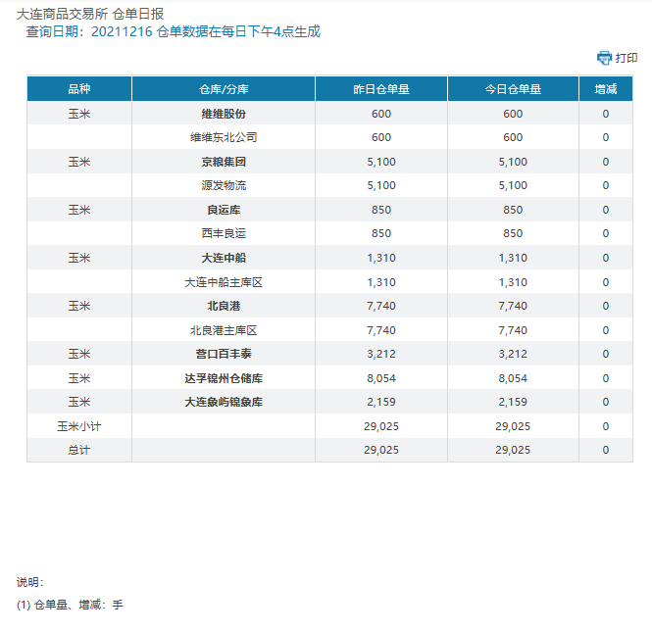The width and height of the screenshot is (652, 633).
Task: Click the 西丰良运 sub-warehouse name
Action: tap(223, 234)
